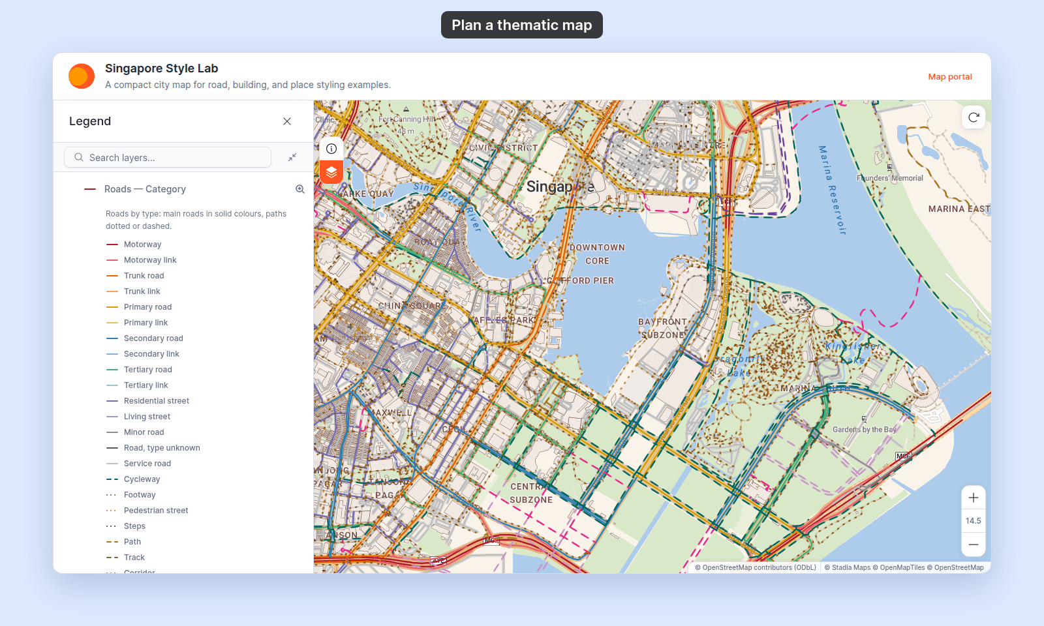Close the Legend panel
The image size is (1044, 626).
(287, 121)
